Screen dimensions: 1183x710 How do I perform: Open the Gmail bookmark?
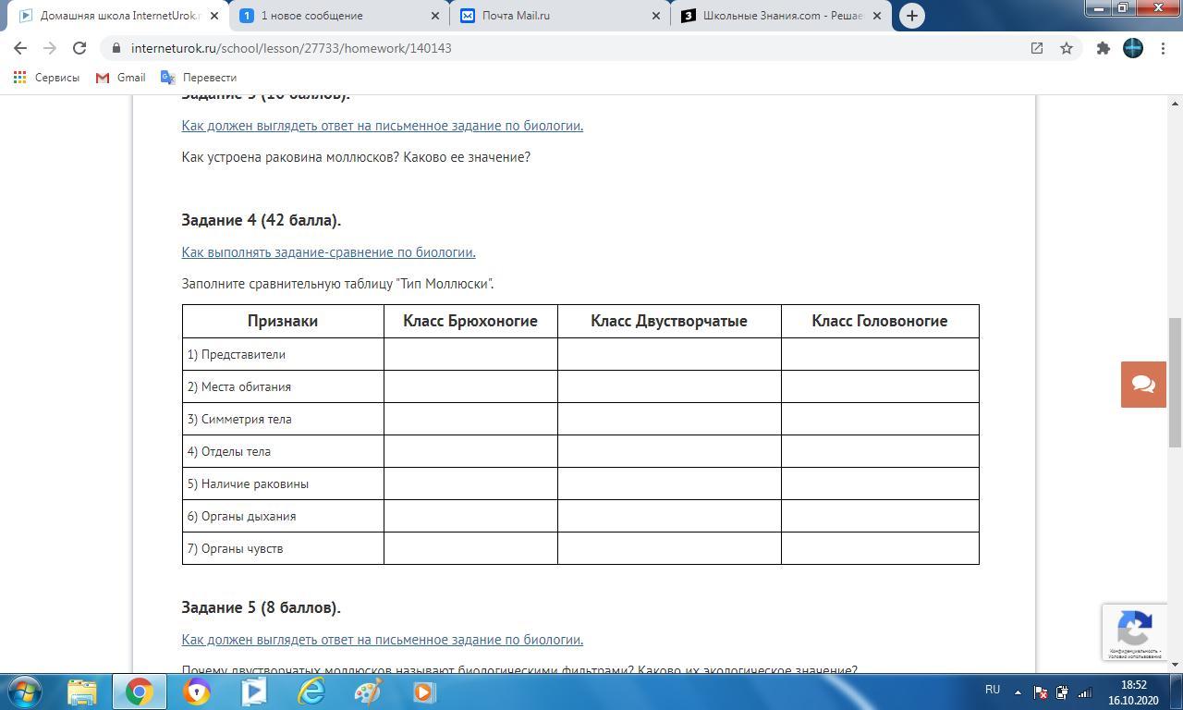[120, 78]
